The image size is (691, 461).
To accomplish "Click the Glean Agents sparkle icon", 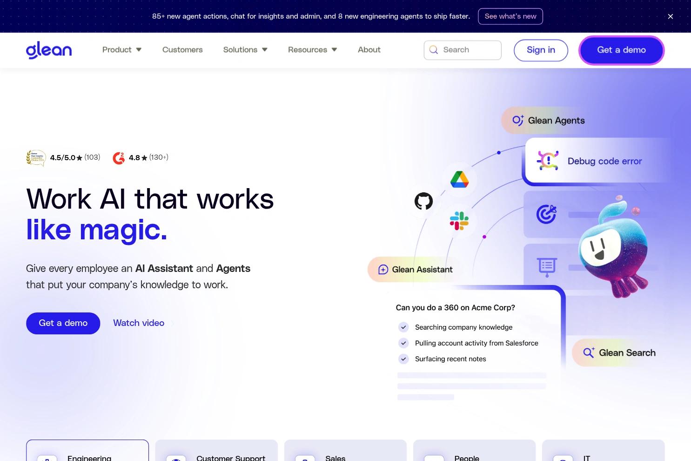I will point(518,121).
